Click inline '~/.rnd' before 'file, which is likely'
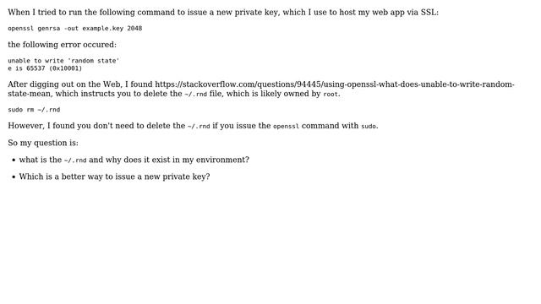The image size is (541, 304). coord(195,94)
